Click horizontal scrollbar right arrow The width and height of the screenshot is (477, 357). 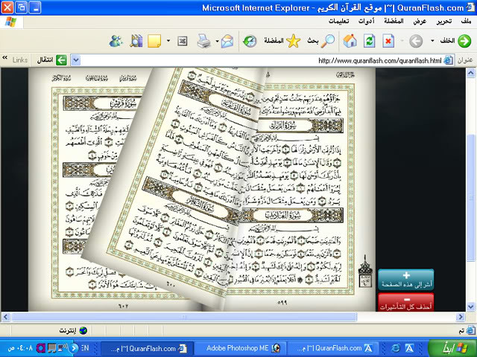(461, 318)
